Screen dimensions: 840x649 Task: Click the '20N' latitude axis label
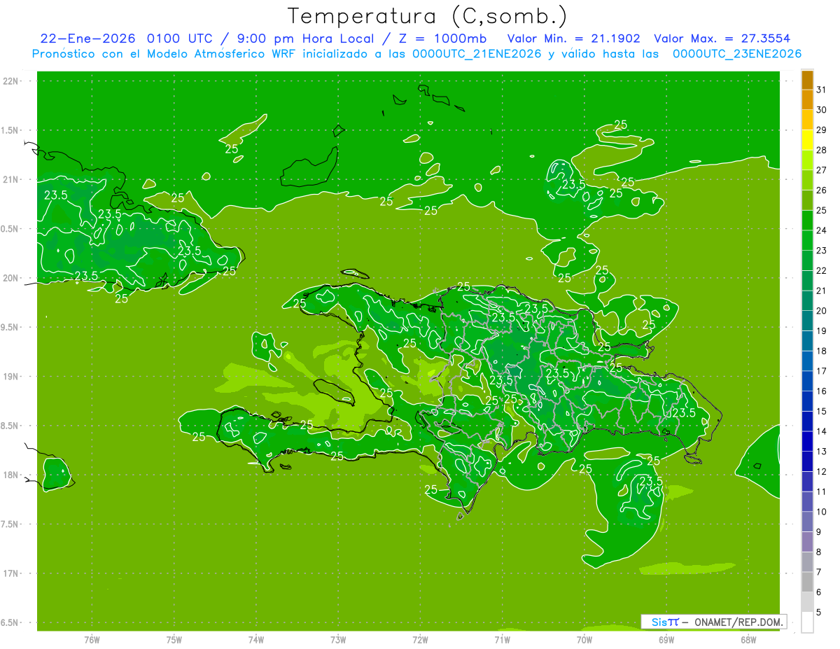click(x=10, y=278)
